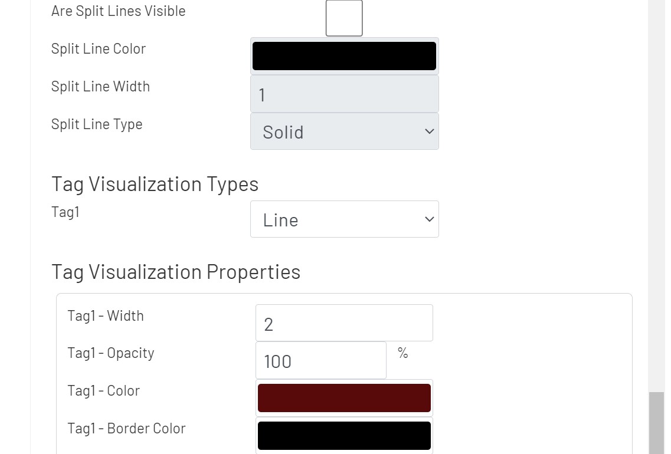671x454 pixels.
Task: Click the Split Line Width input field
Action: [344, 93]
